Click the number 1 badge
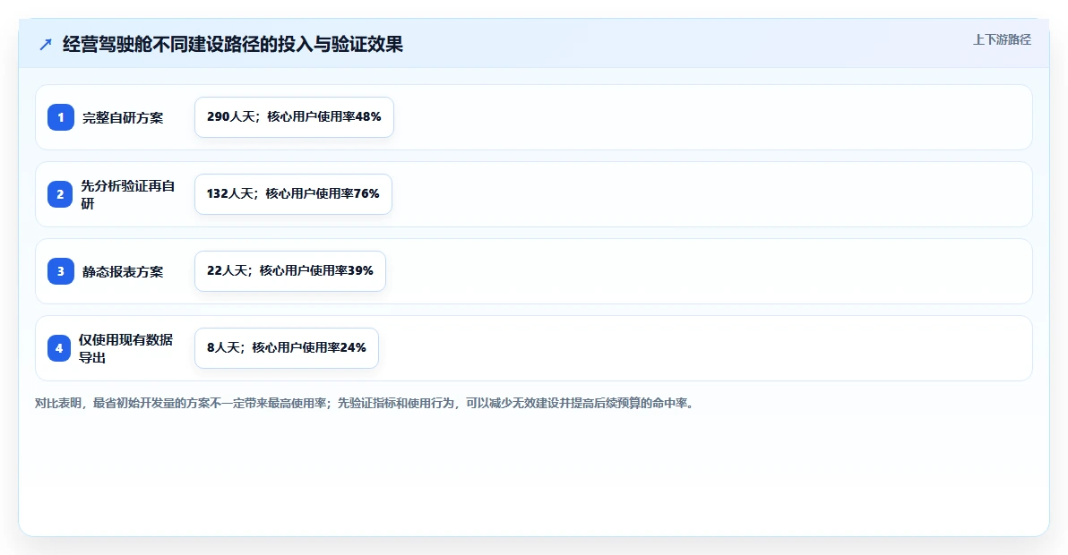 [x=61, y=117]
